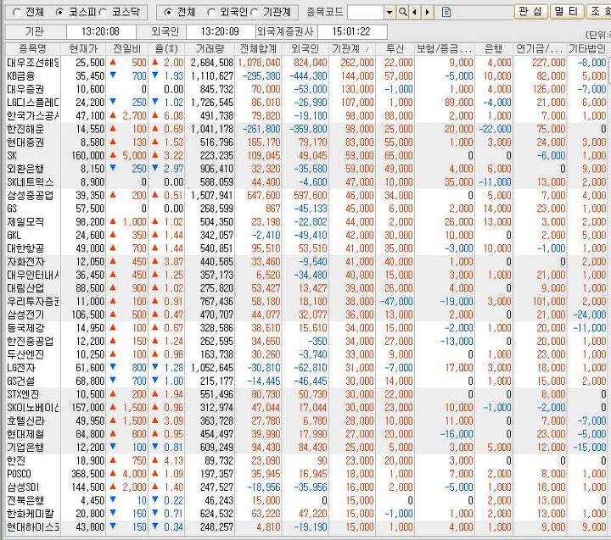The image size is (611, 540).
Task: Sort by the 보험/종금 column header
Action: pos(445,48)
